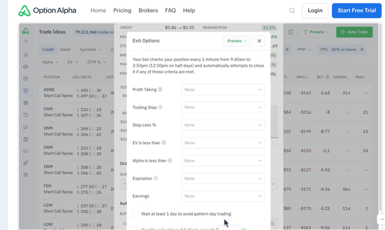Viewport: 385px width, 230px height.
Task: Show Profit Taking info tooltip icon
Action: 160,89
